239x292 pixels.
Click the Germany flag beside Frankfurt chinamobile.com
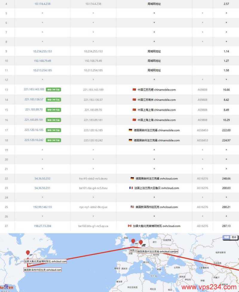[130, 130]
